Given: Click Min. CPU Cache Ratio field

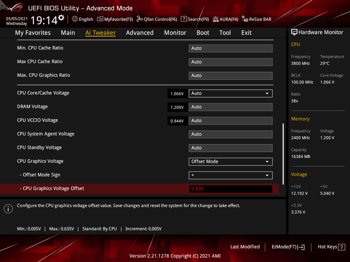Looking at the screenshot, I should pos(231,48).
